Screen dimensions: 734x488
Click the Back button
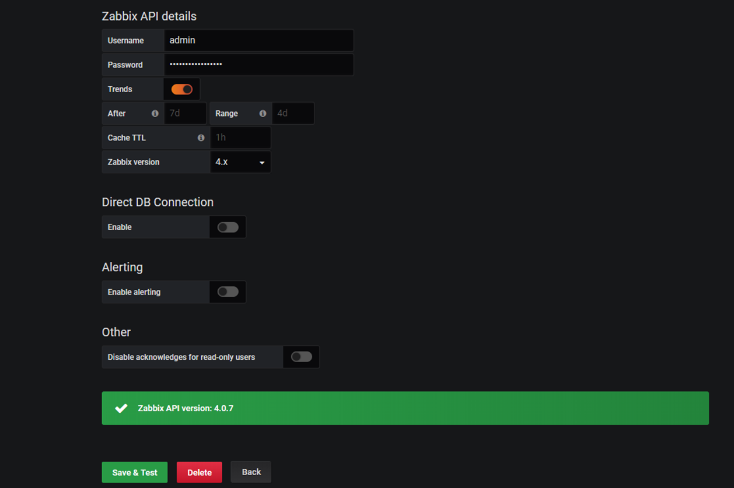tap(251, 472)
